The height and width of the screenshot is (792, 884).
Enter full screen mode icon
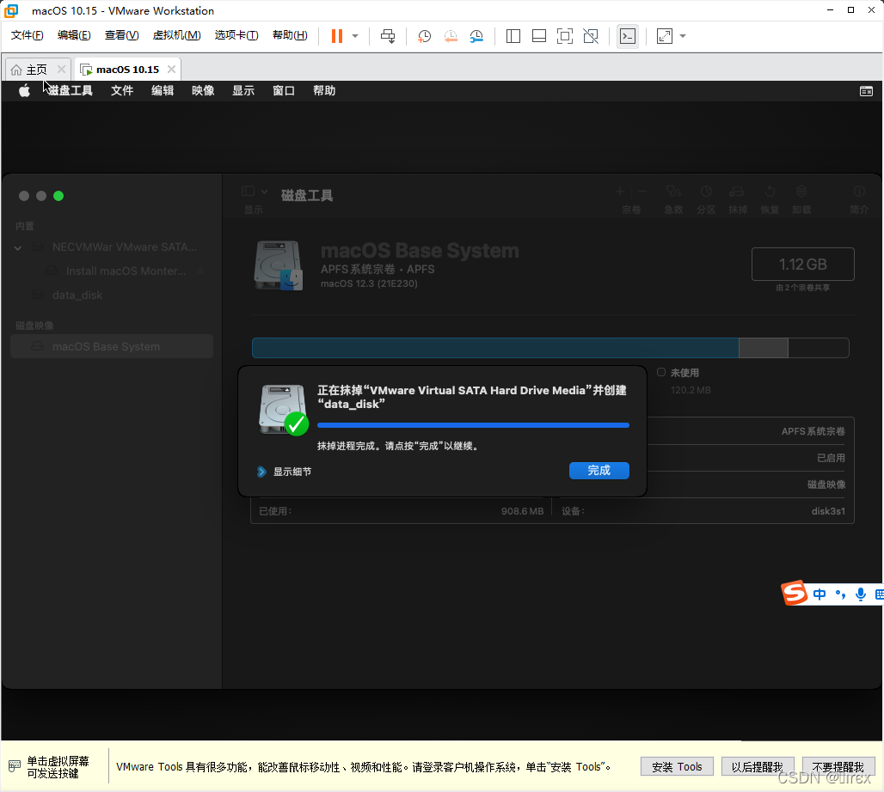565,36
